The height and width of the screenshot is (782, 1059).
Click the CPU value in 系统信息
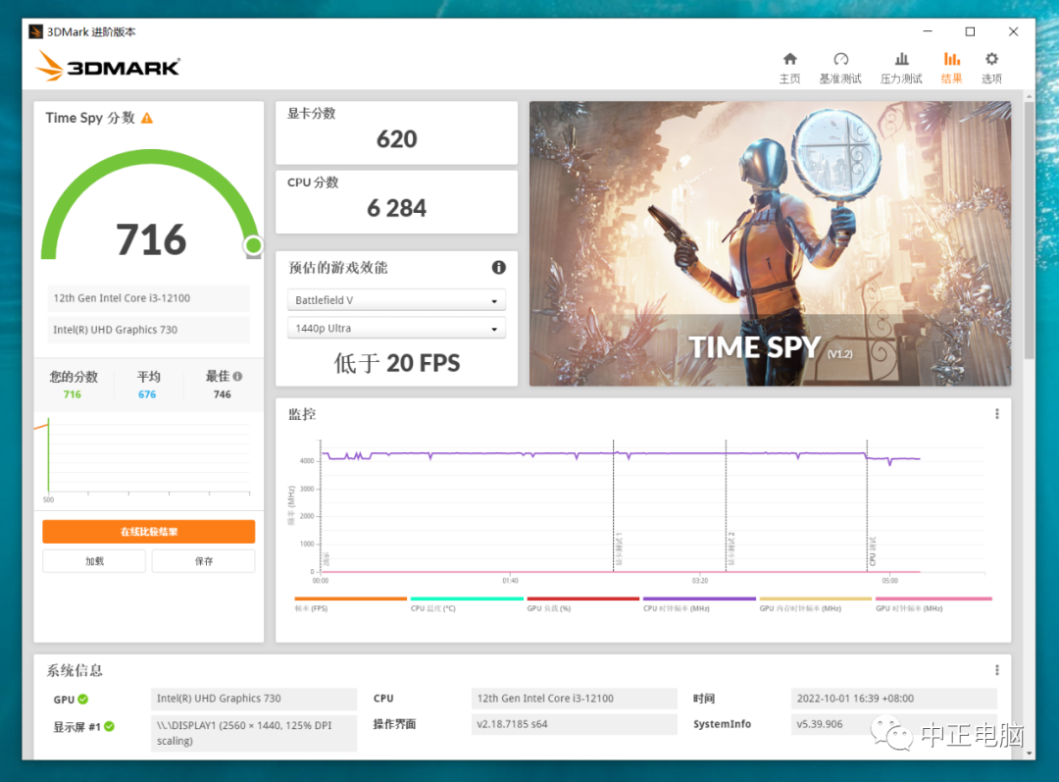click(x=574, y=699)
